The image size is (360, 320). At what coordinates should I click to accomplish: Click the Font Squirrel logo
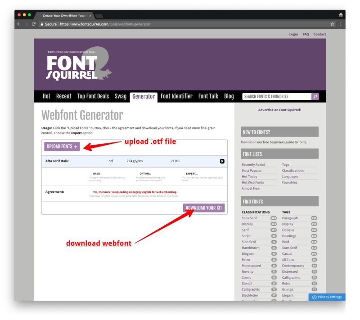(x=79, y=63)
